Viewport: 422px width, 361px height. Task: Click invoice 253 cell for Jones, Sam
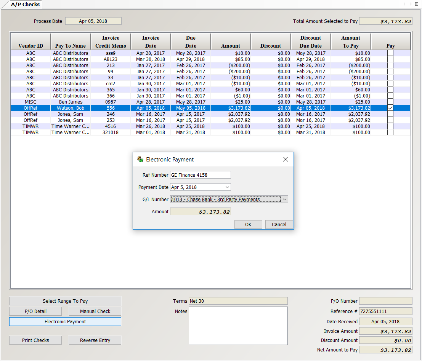pos(111,120)
